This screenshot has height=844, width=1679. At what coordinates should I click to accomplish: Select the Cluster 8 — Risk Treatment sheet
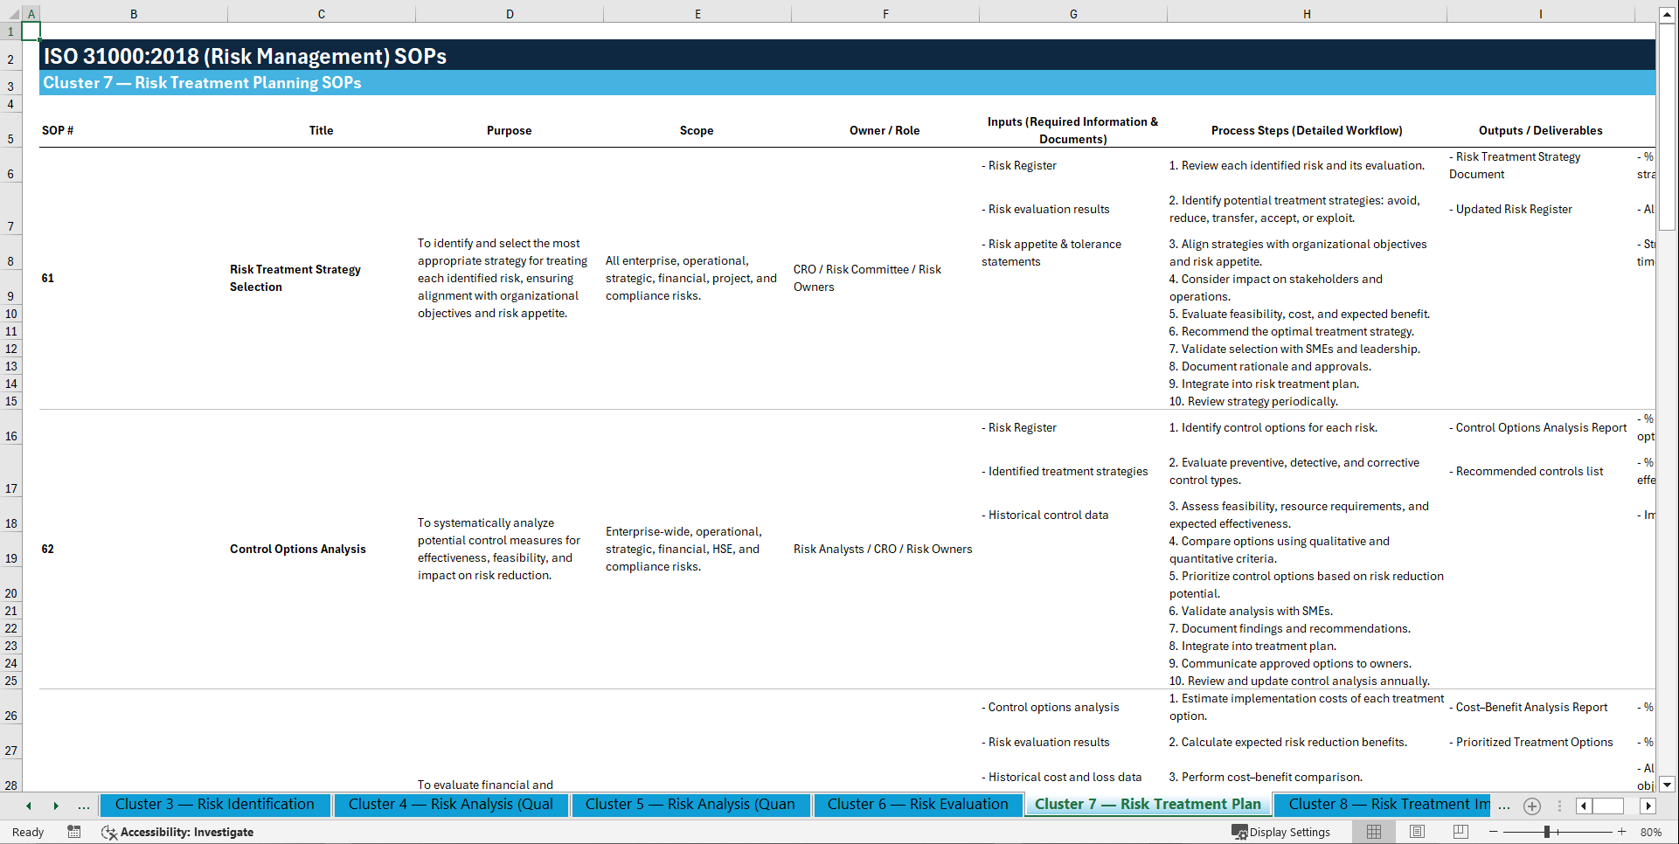point(1384,805)
